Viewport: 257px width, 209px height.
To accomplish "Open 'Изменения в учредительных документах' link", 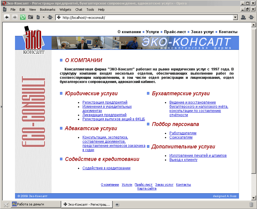I will [107, 108].
